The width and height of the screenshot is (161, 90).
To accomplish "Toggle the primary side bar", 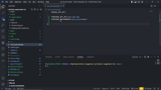I will coord(132,2).
